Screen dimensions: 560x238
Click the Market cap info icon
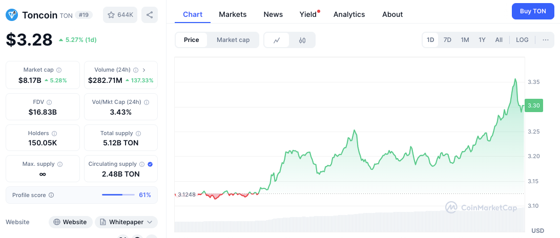pyautogui.click(x=59, y=70)
